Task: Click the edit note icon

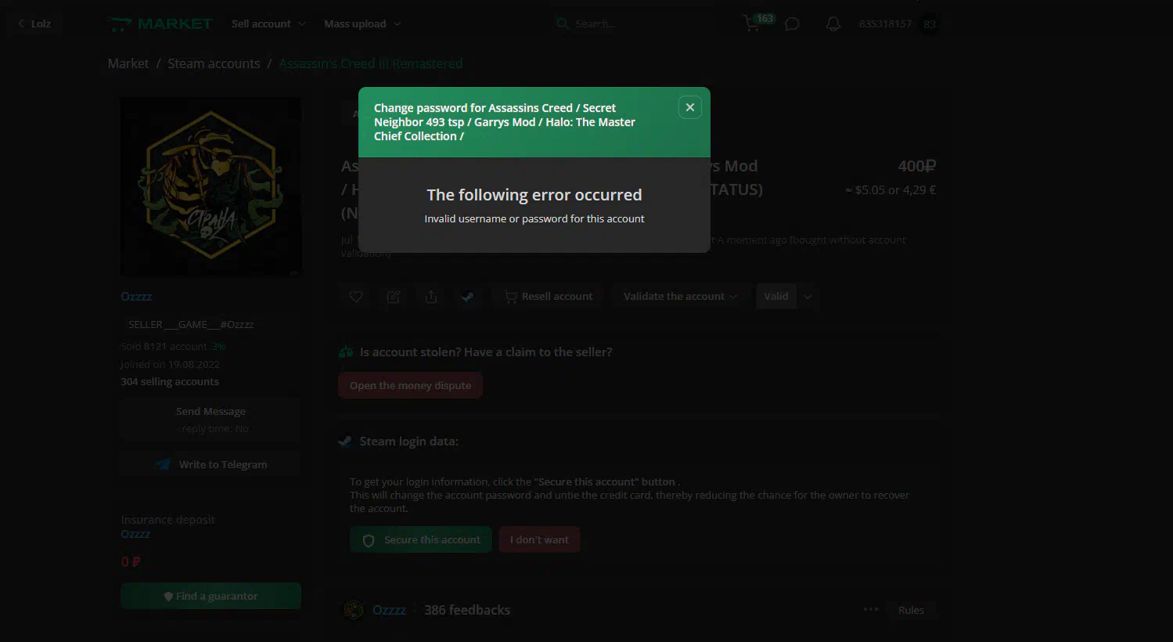Action: point(394,297)
